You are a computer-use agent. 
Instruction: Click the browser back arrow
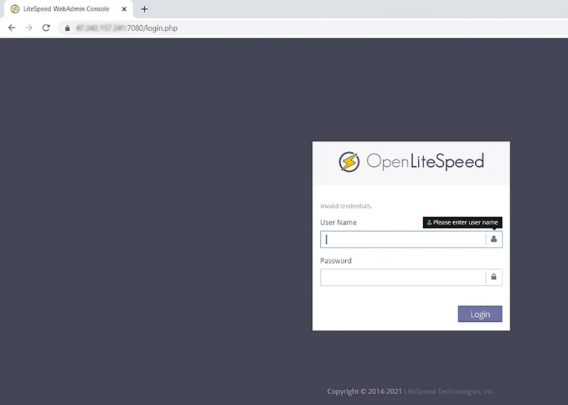(11, 28)
